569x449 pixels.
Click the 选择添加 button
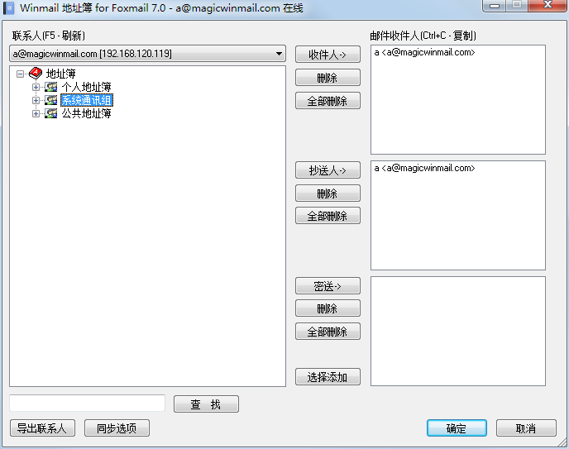(x=328, y=377)
